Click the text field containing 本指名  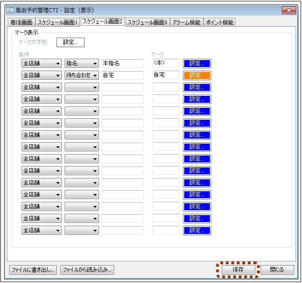[122, 63]
